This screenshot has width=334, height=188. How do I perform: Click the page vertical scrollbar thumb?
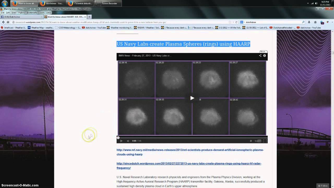[332, 52]
